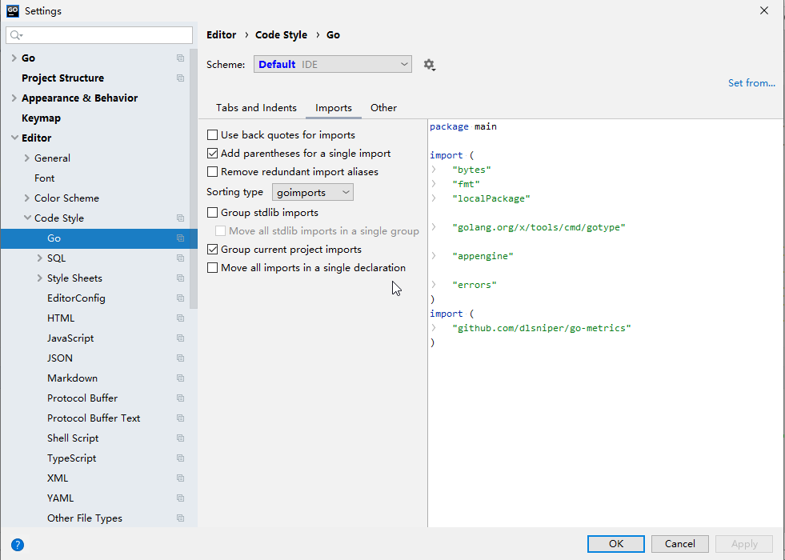Click the scheme actions gear icon
This screenshot has height=560, width=785.
(429, 65)
